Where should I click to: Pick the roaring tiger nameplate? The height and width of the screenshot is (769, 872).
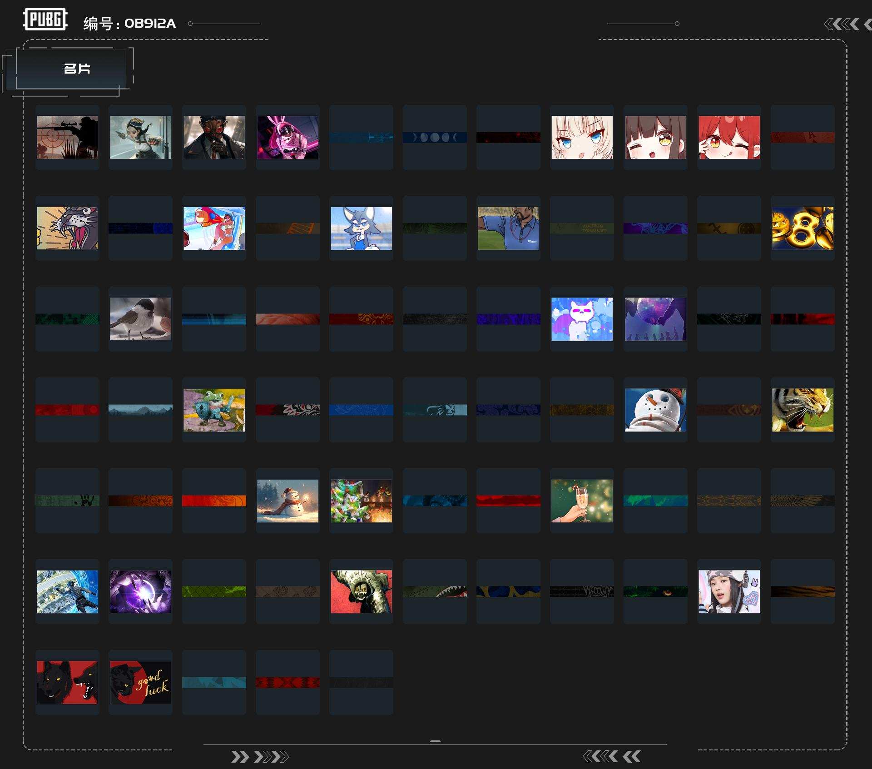pyautogui.click(x=803, y=410)
